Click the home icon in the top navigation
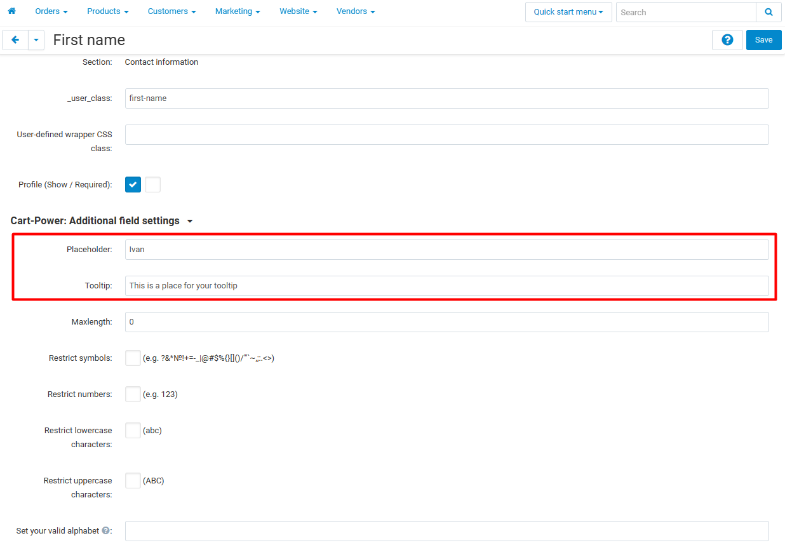Viewport: 785px width, 552px height. (12, 11)
